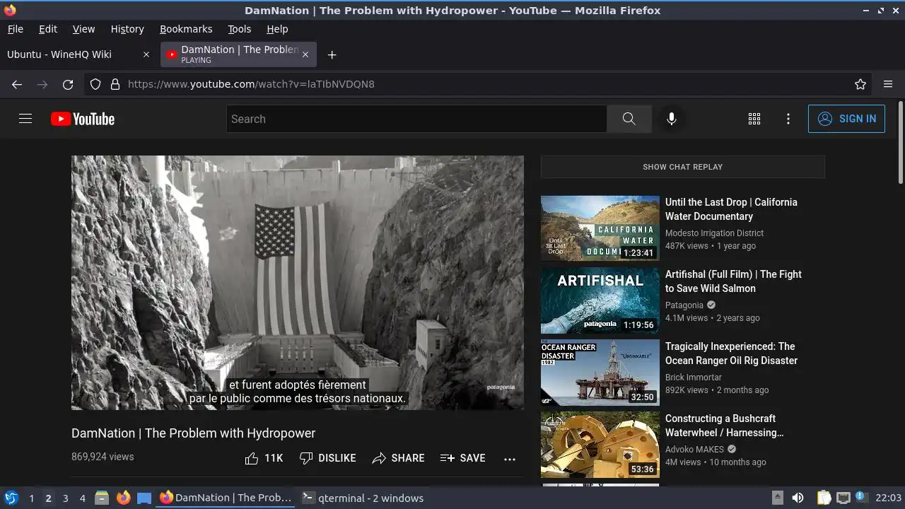
Task: Open network status tray icon
Action: (x=843, y=498)
